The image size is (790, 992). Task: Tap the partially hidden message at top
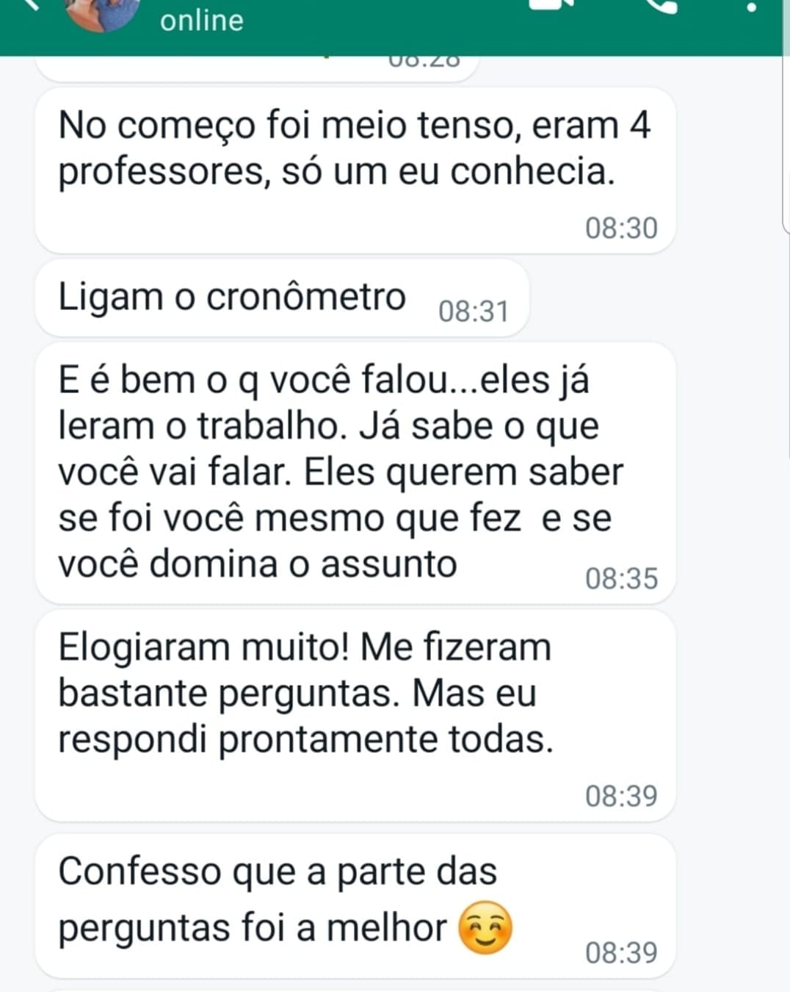click(x=257, y=68)
